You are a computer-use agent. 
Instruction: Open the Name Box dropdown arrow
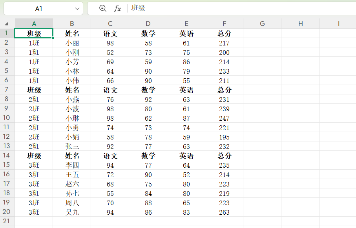tap(77, 8)
